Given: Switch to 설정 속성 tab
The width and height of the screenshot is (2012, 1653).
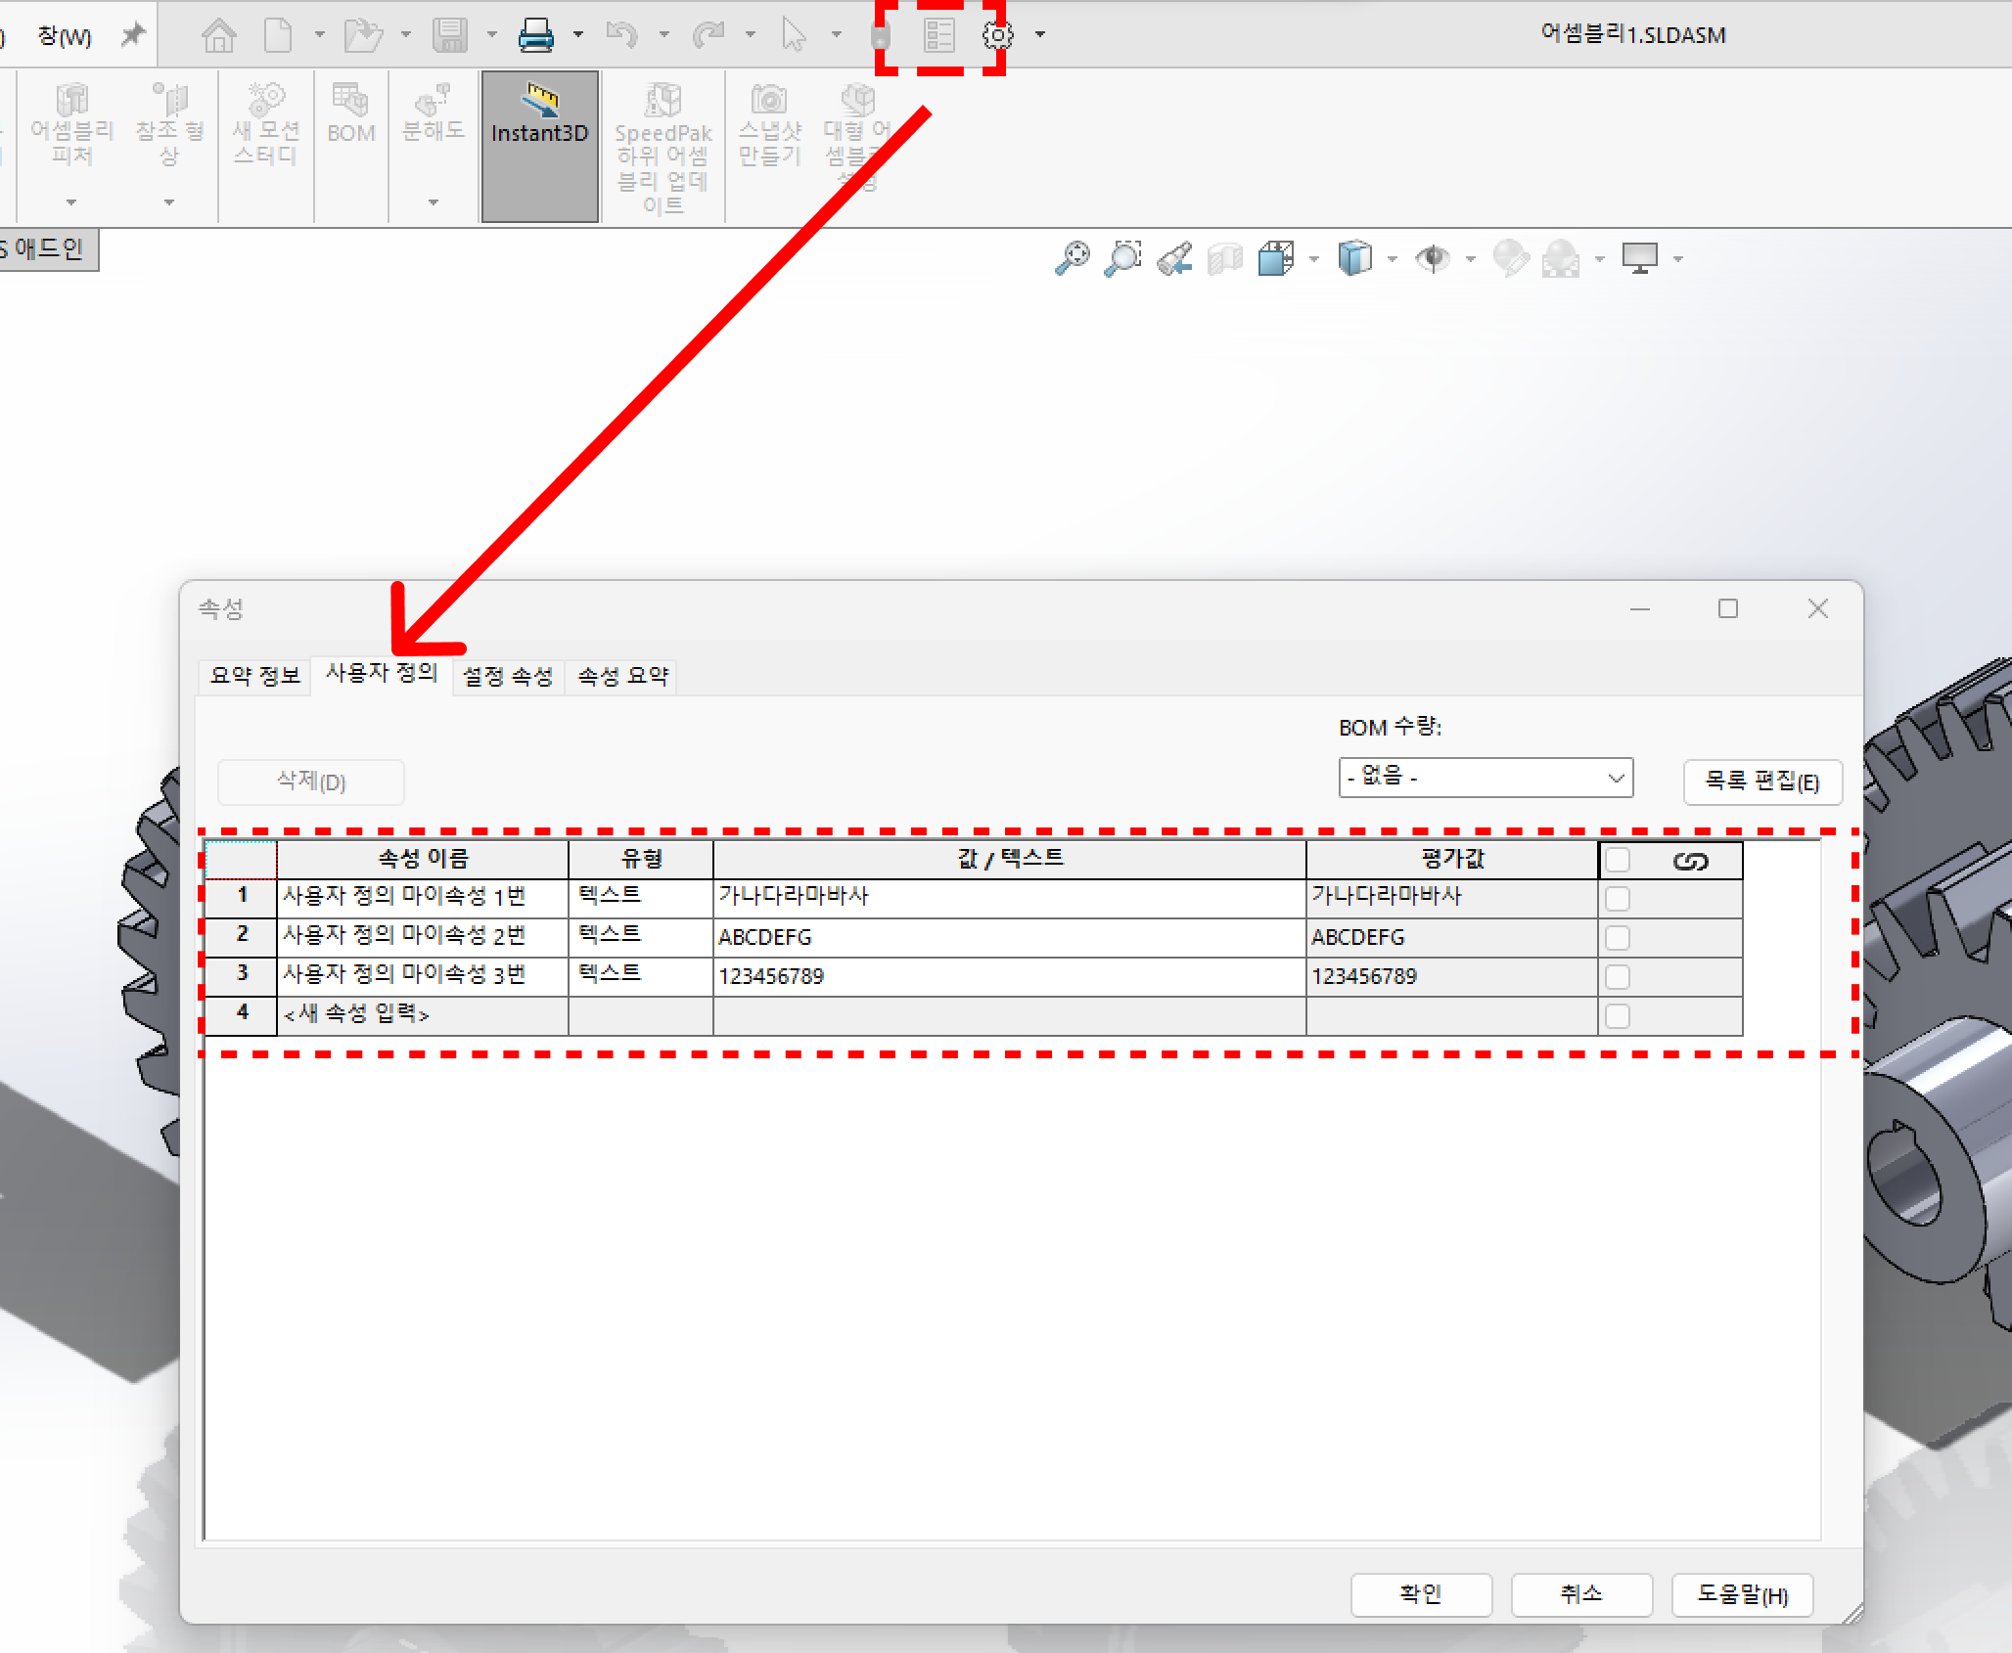Looking at the screenshot, I should (x=508, y=676).
